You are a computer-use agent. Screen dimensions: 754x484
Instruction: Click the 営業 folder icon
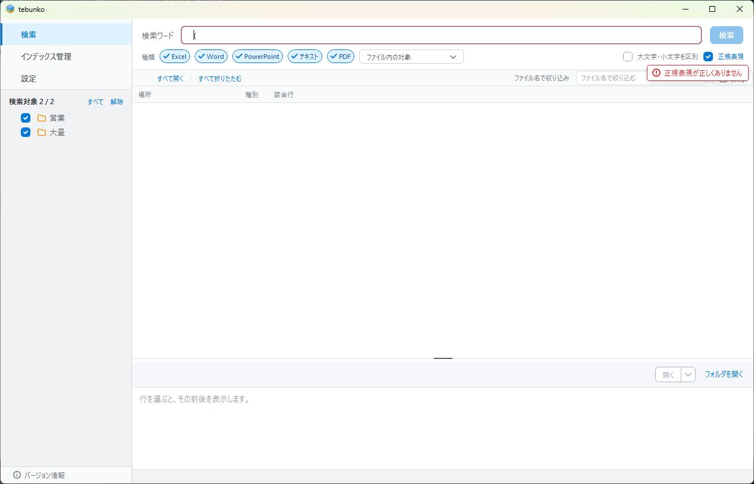42,118
